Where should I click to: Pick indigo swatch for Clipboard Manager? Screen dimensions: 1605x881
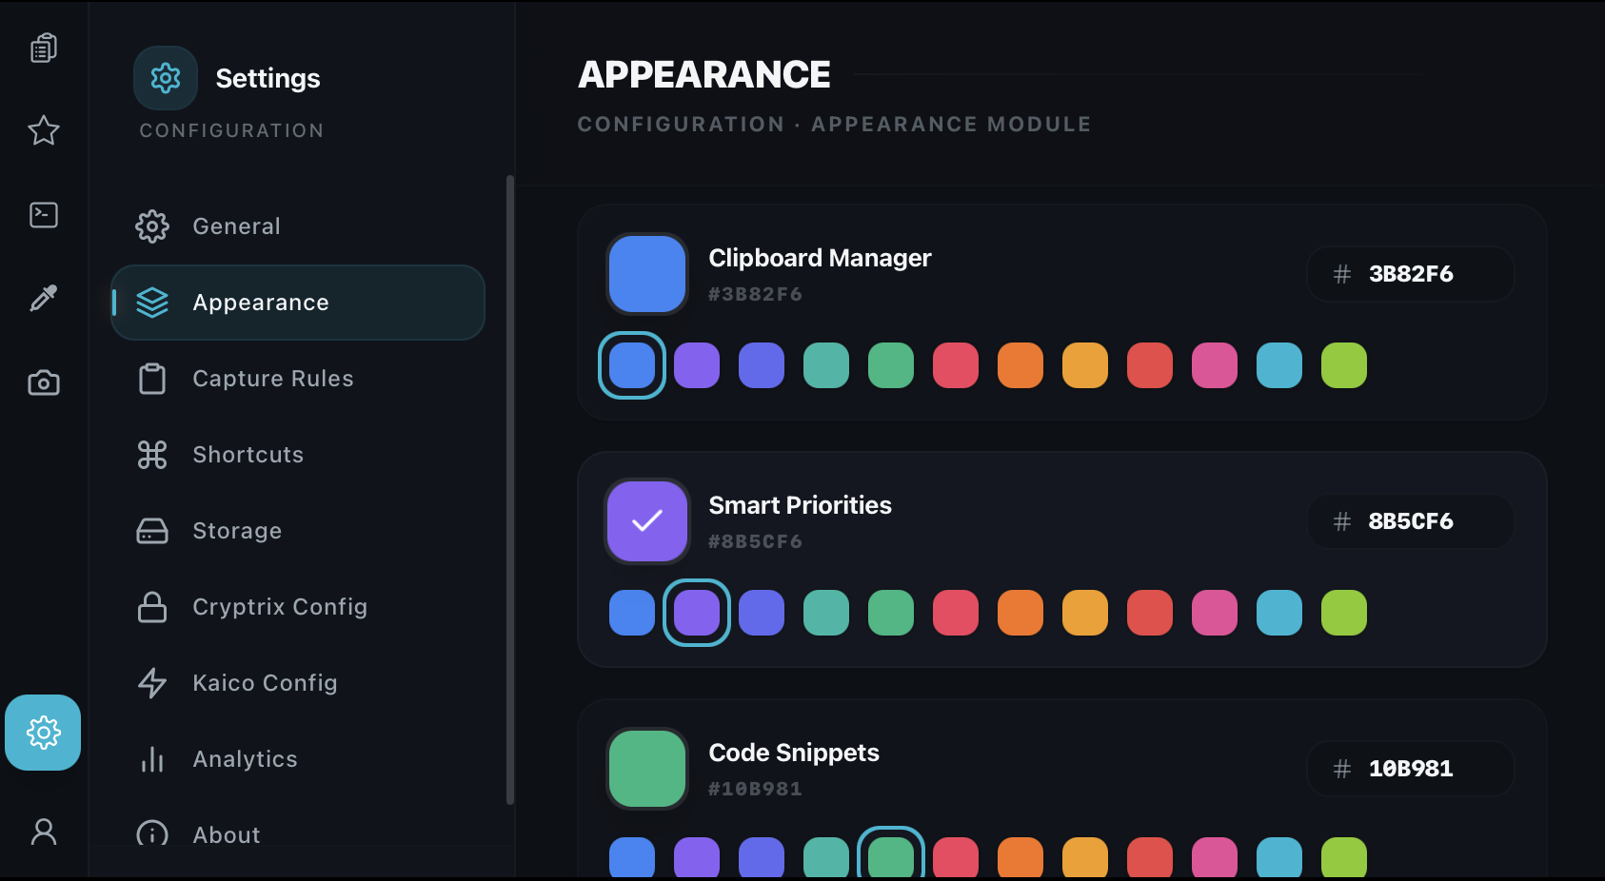tap(762, 365)
